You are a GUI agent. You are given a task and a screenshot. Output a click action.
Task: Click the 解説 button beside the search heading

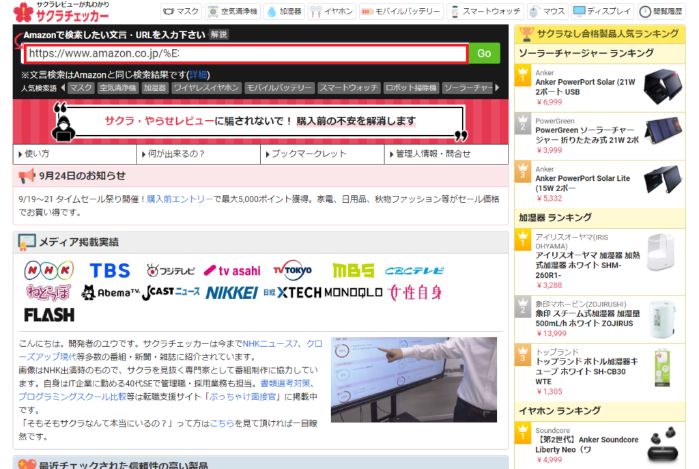click(x=219, y=34)
